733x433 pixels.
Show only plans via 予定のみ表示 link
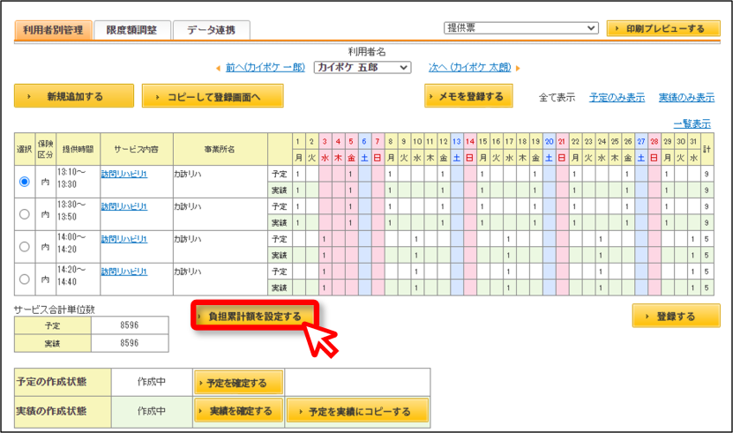617,97
